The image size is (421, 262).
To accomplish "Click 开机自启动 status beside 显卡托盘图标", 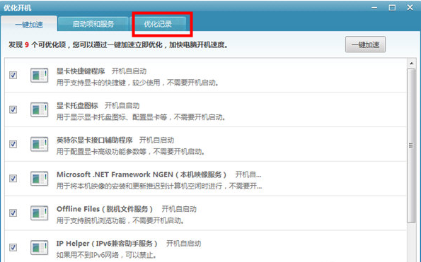I will point(122,105).
